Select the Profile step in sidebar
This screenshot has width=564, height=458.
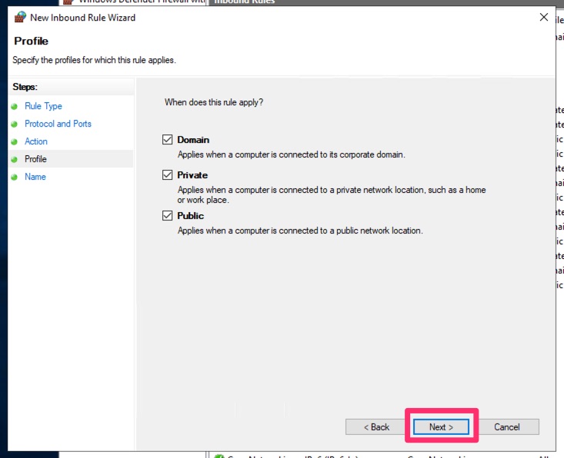click(x=35, y=159)
